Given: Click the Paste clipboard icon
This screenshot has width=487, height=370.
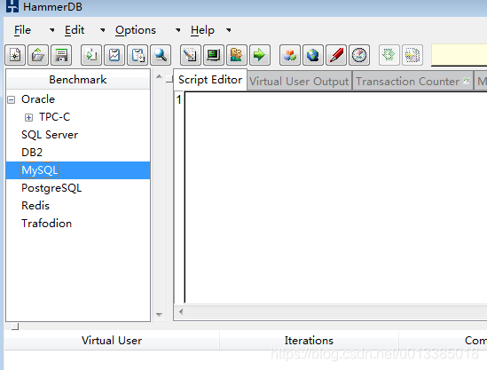Looking at the screenshot, I should point(137,55).
